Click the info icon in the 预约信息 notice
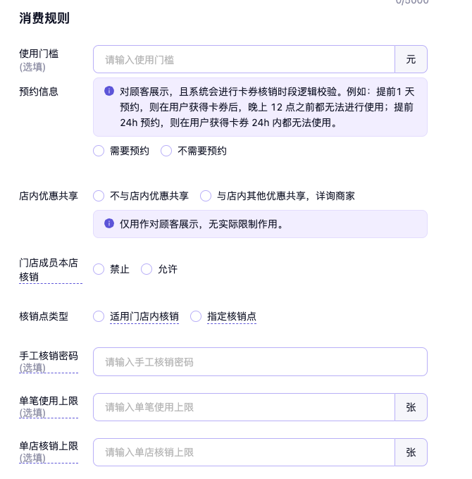The height and width of the screenshot is (479, 472). pyautogui.click(x=109, y=91)
